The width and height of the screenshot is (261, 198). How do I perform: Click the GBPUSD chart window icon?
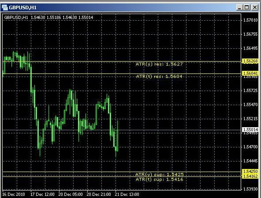[5, 7]
